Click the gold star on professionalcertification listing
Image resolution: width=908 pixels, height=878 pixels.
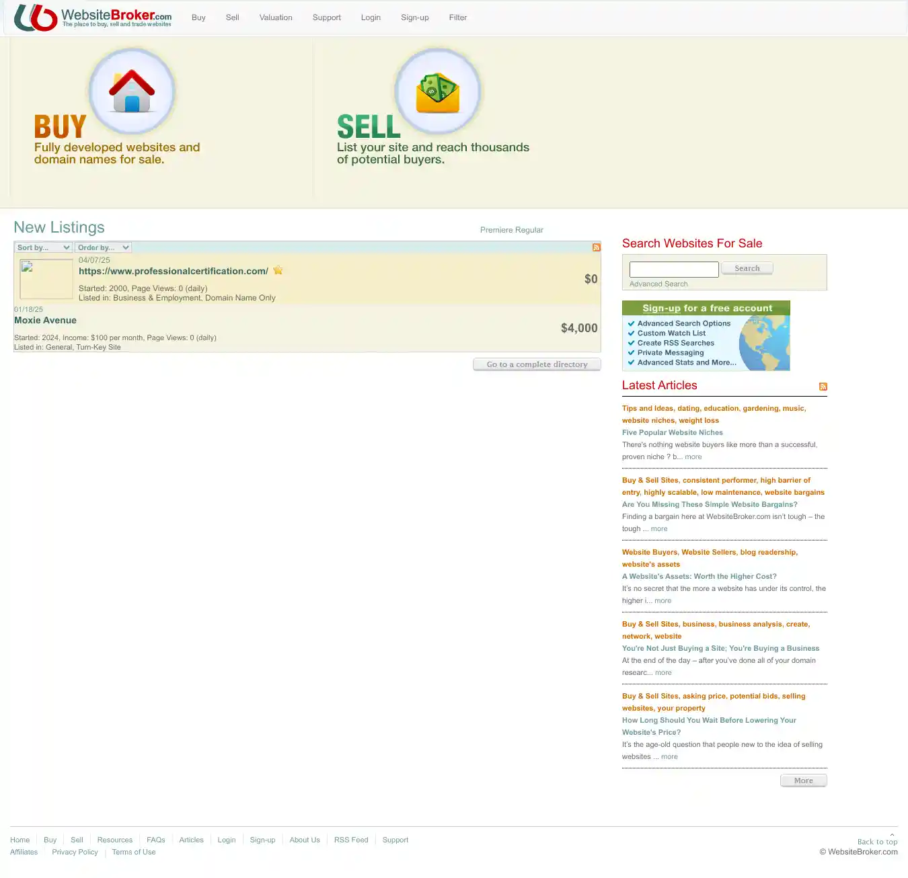278,270
